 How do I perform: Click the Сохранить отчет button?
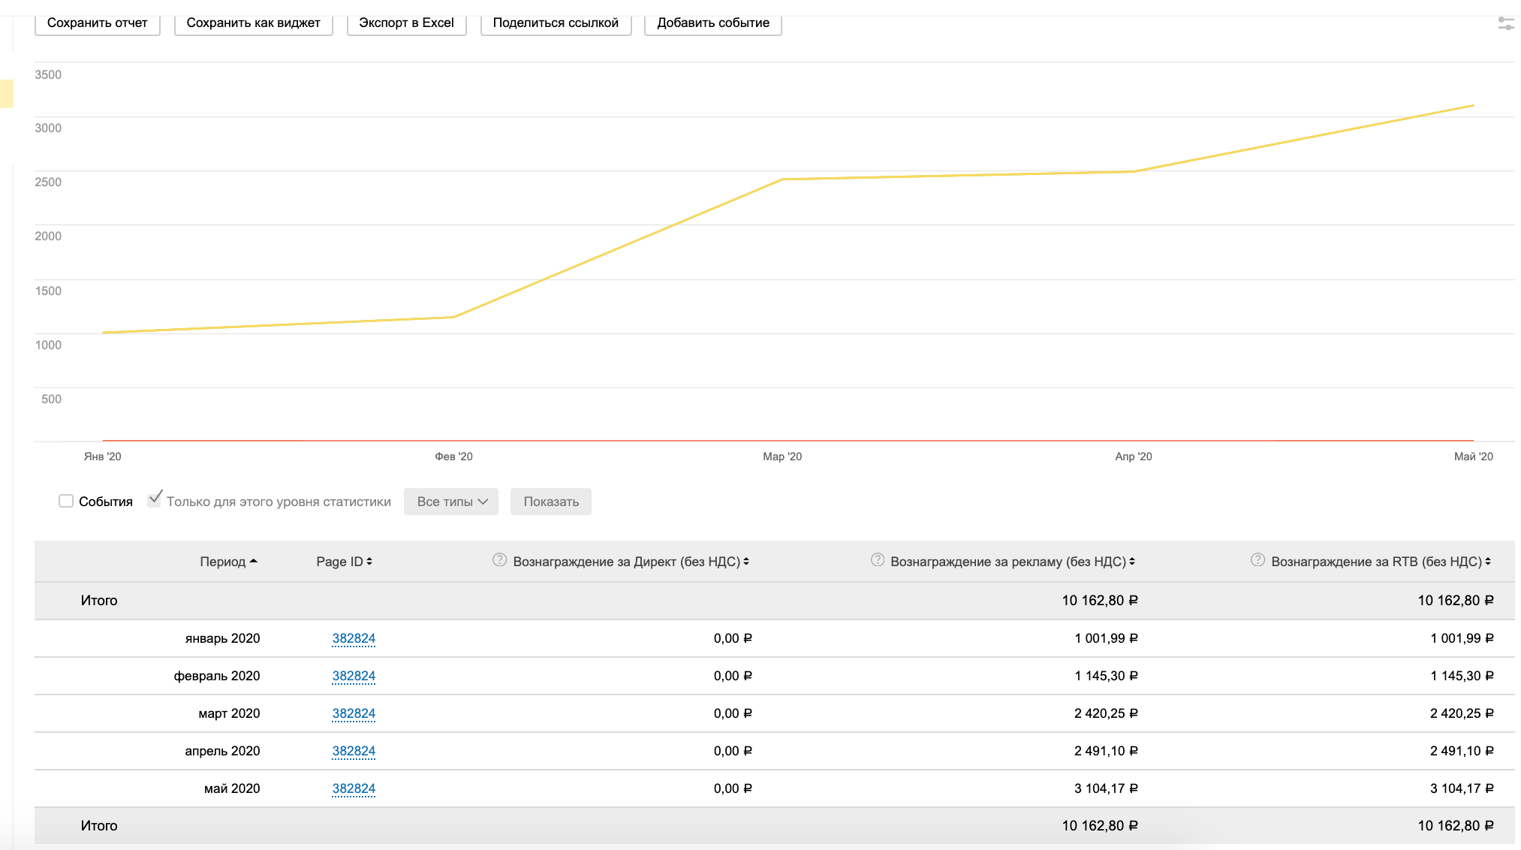(98, 23)
